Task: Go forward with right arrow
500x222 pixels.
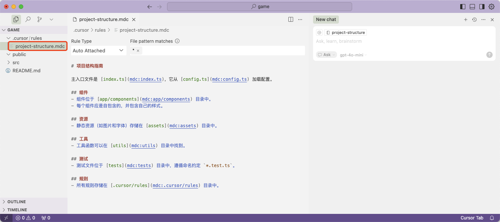Action: point(159,7)
